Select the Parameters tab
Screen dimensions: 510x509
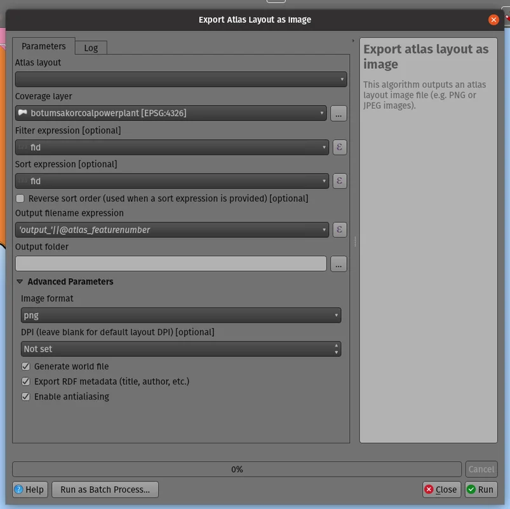click(43, 46)
